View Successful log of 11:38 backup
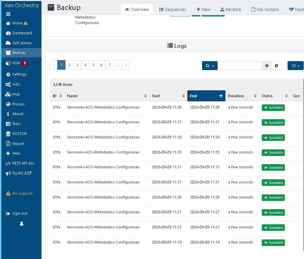Viewport: 304px width, 259px height. (273, 108)
